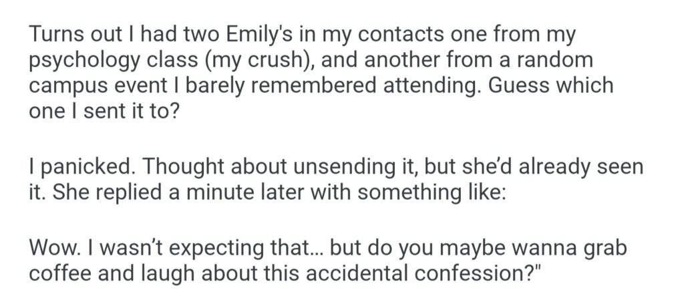Click the words "something like:"
Image resolution: width=684 pixels, height=300 pixels.
(x=395, y=191)
